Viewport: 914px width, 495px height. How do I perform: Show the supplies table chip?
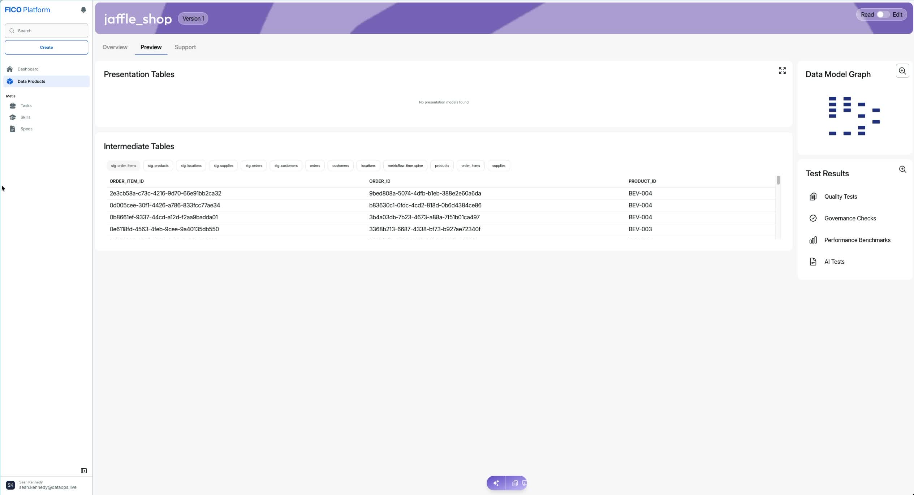click(499, 165)
